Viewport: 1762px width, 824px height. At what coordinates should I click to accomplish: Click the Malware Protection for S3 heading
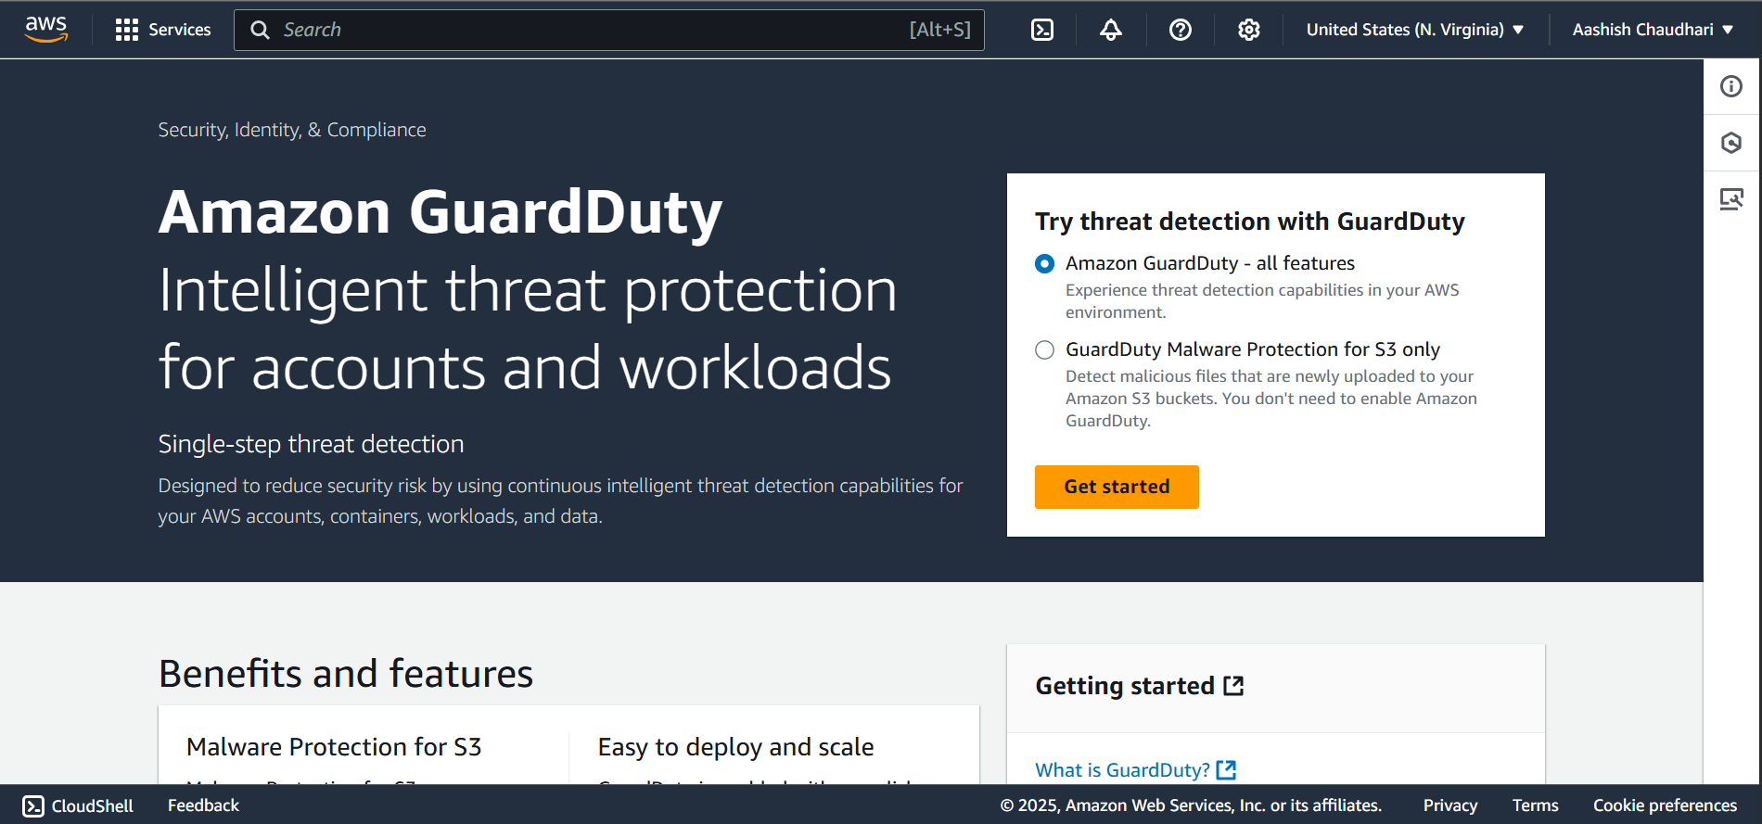[334, 747]
